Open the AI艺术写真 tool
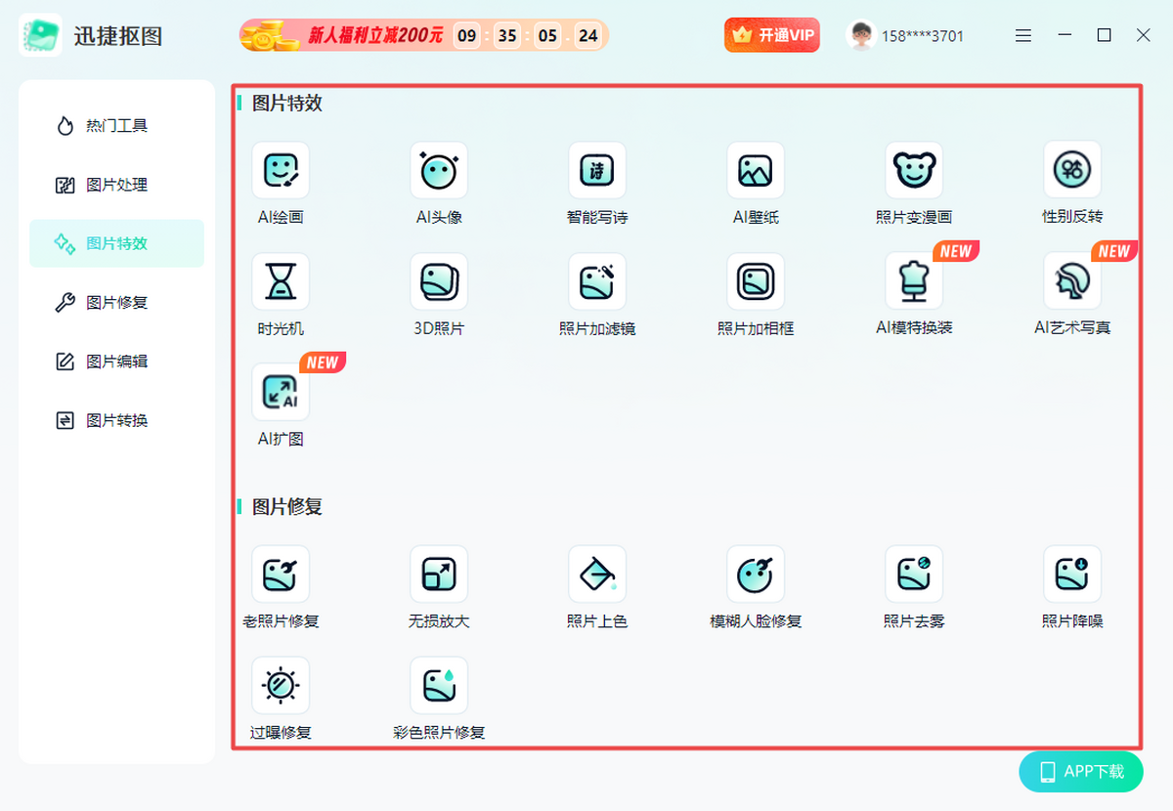The width and height of the screenshot is (1173, 811). point(1072,281)
